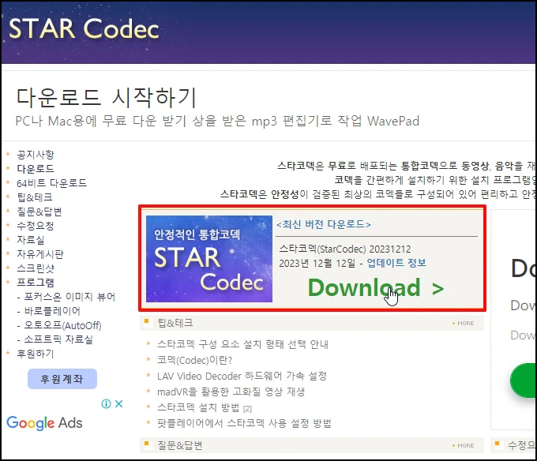The image size is (537, 461).
Task: Open the 다운로드 sidebar menu
Action: [x=36, y=169]
